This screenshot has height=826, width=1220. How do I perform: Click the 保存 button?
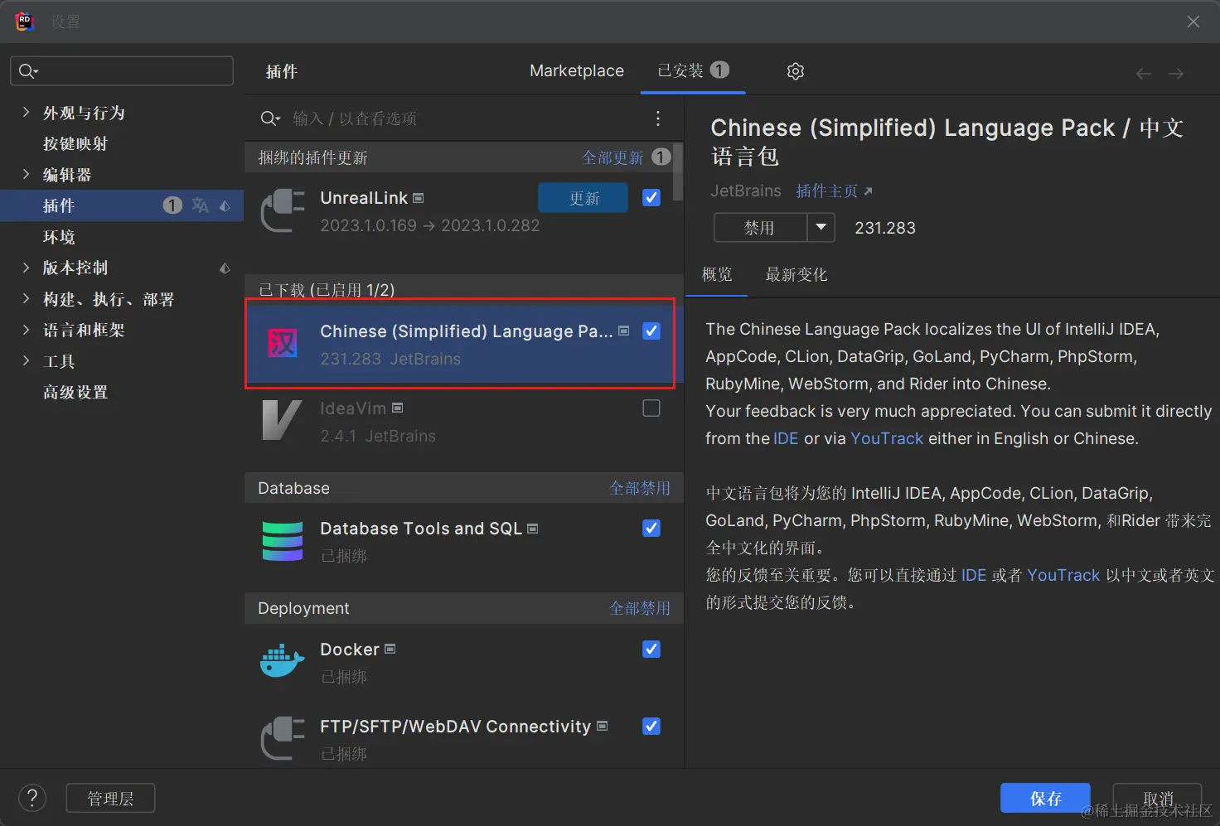click(x=1045, y=799)
